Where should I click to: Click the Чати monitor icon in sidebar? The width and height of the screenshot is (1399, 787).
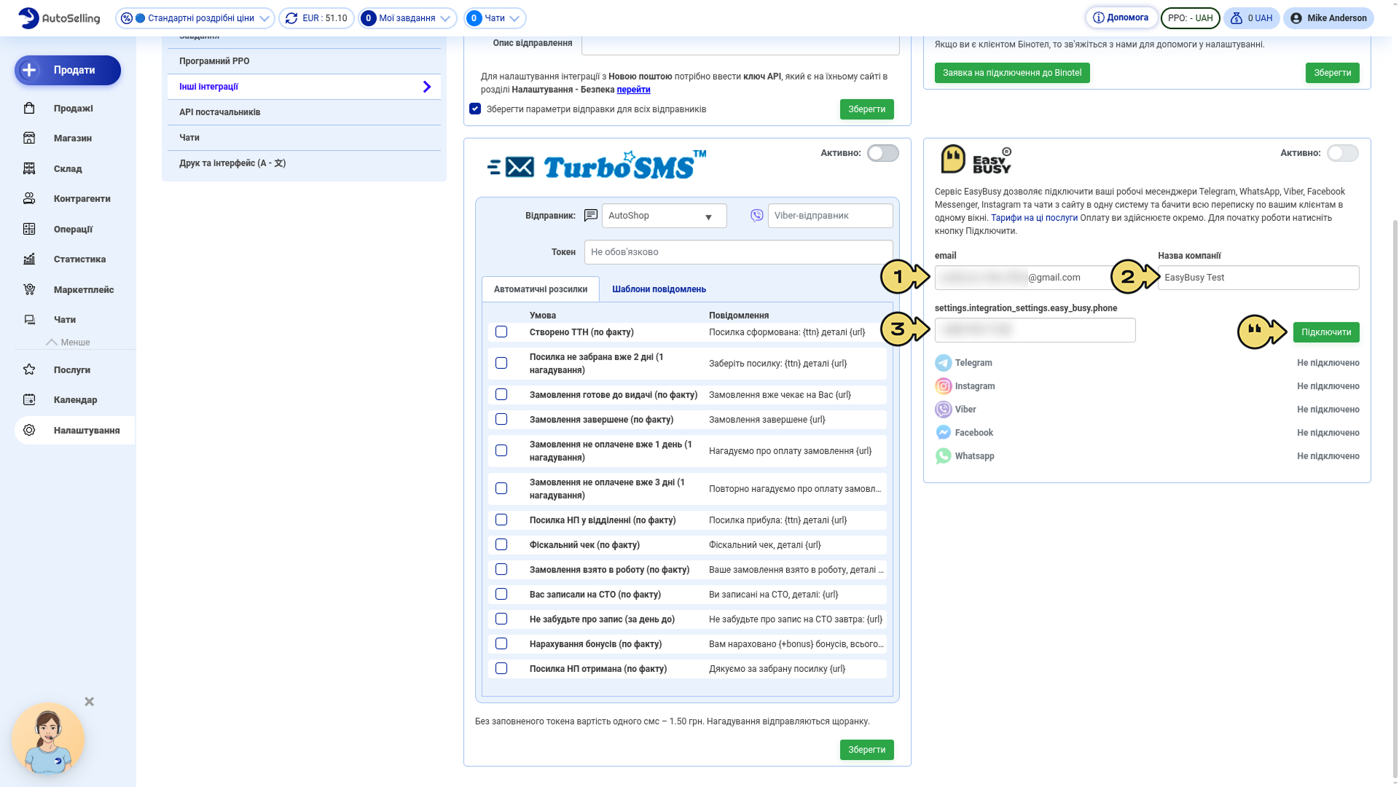29,320
